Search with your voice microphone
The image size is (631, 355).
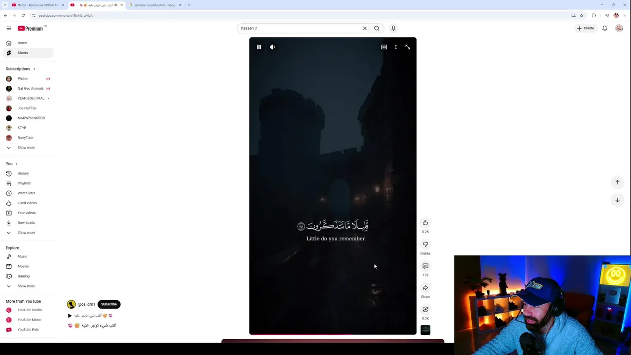(x=393, y=28)
